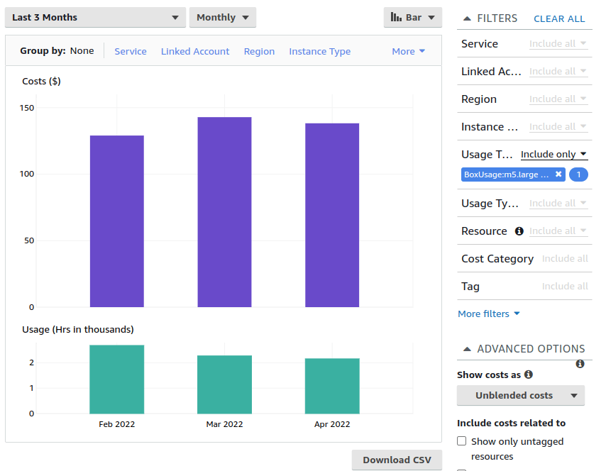Collapse the Advanced Options section
Viewport: 606px width, 471px height.
(x=467, y=349)
